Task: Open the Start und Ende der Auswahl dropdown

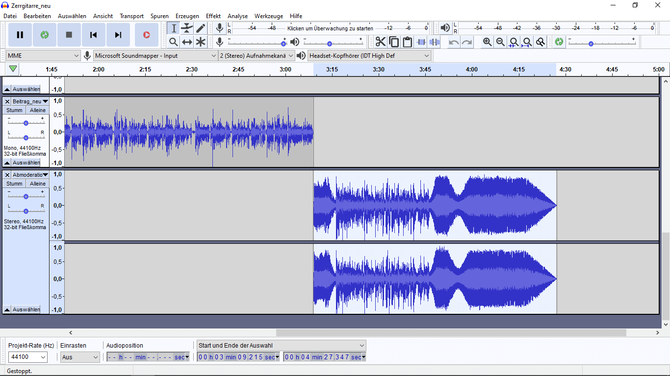Action: [x=282, y=345]
